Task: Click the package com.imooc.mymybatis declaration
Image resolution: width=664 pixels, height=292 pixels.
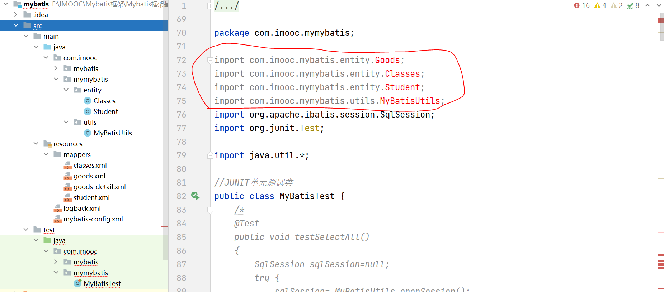Action: 284,33
